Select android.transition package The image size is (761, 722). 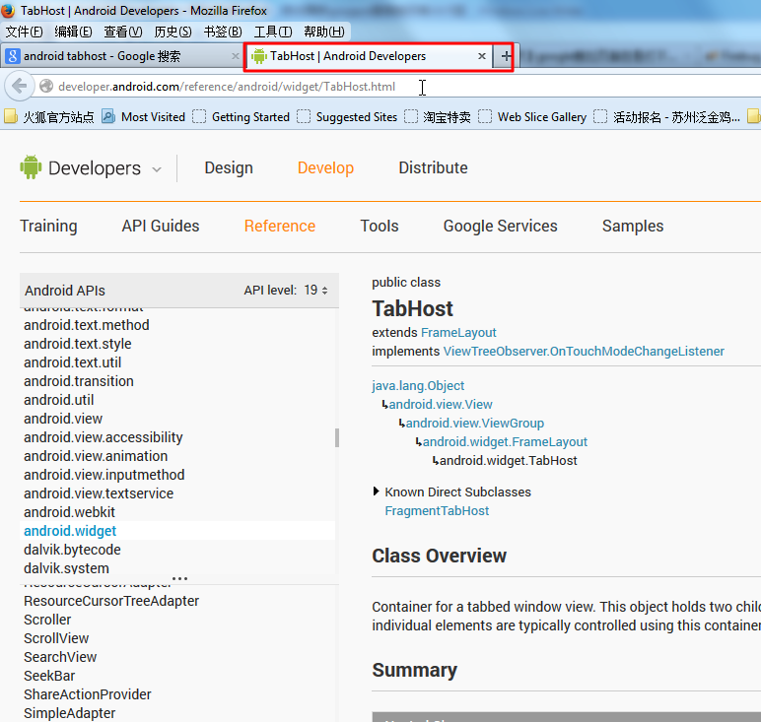coord(79,381)
